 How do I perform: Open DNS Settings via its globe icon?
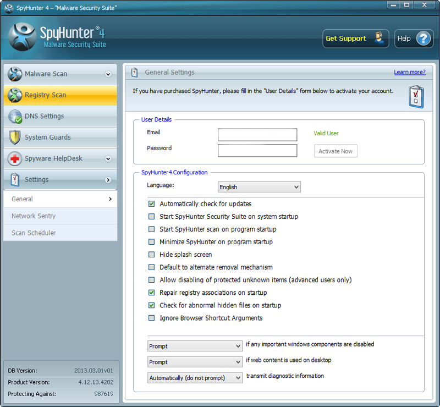point(15,117)
